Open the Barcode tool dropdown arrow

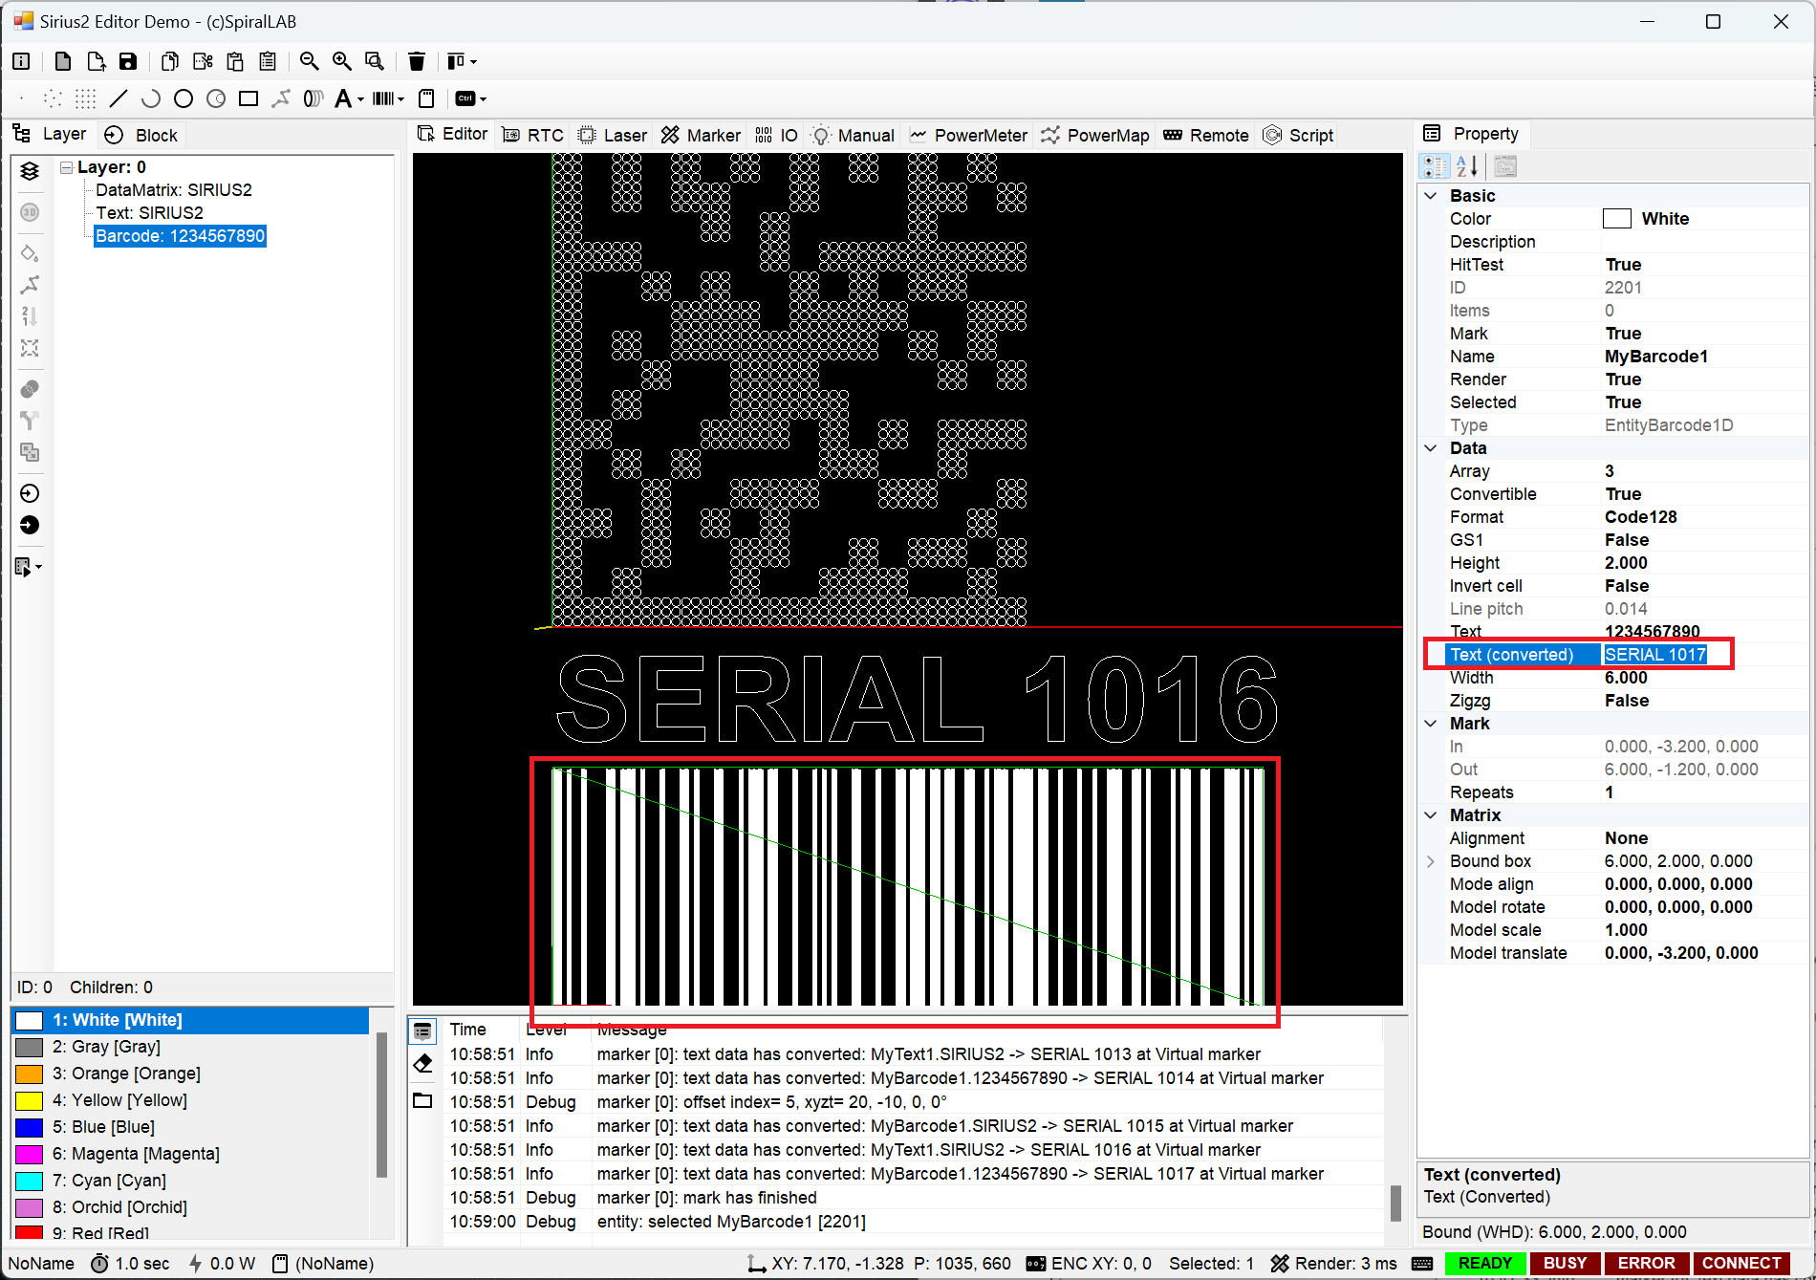pos(400,99)
